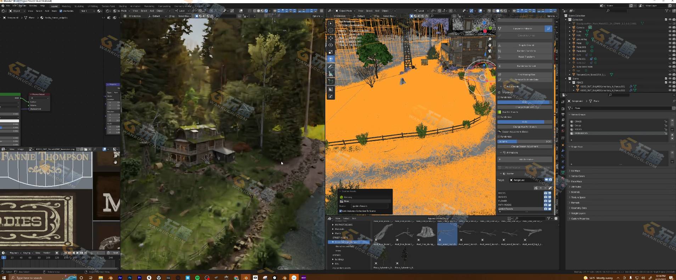Hide Cube object in outliner
676x280 pixels.
670,31
